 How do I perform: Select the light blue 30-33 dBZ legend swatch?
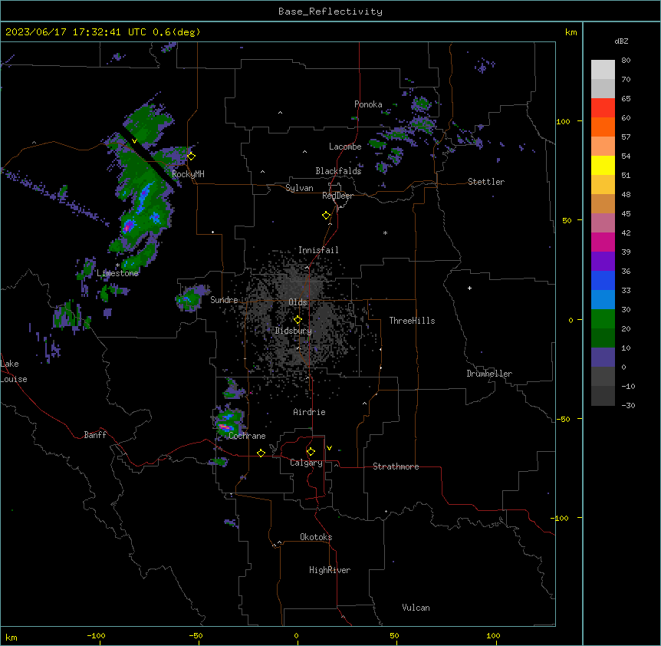pos(603,300)
